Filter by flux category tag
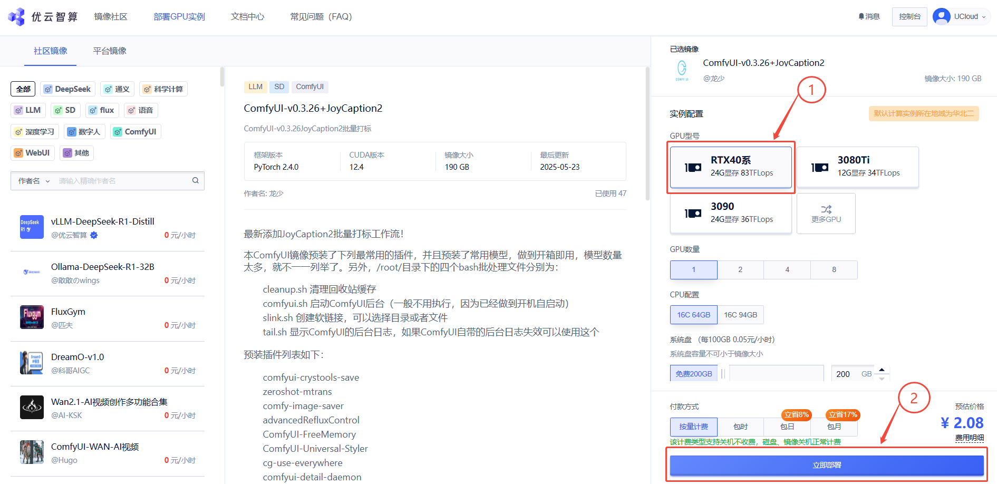This screenshot has height=484, width=997. click(x=102, y=110)
